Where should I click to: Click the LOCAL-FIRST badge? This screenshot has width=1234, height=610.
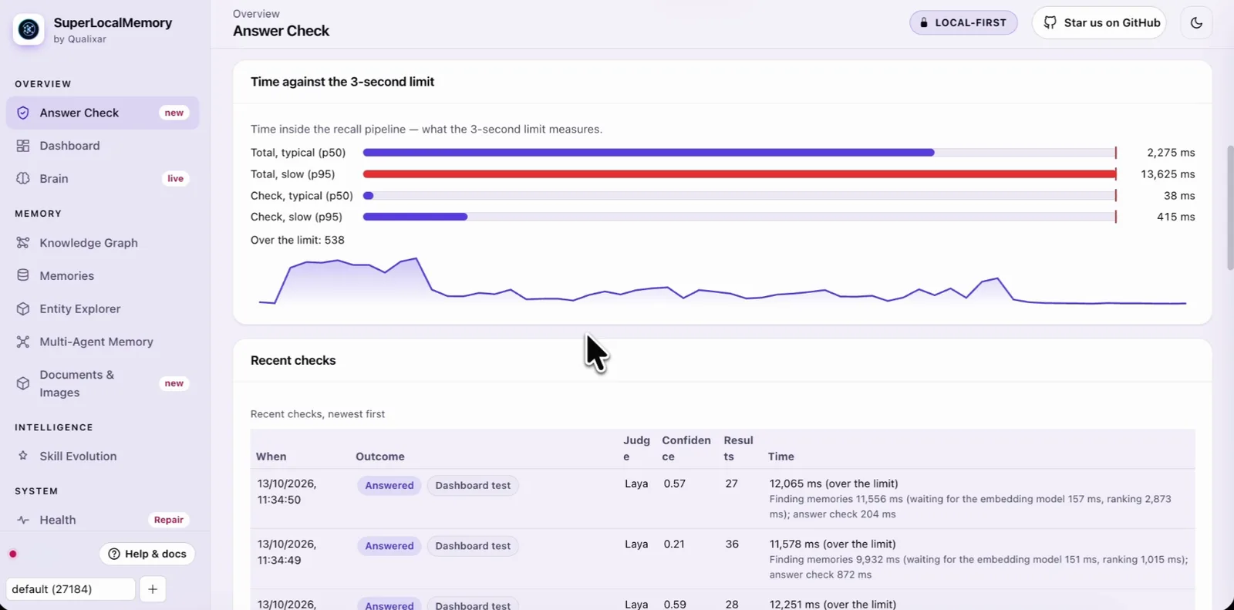point(963,22)
